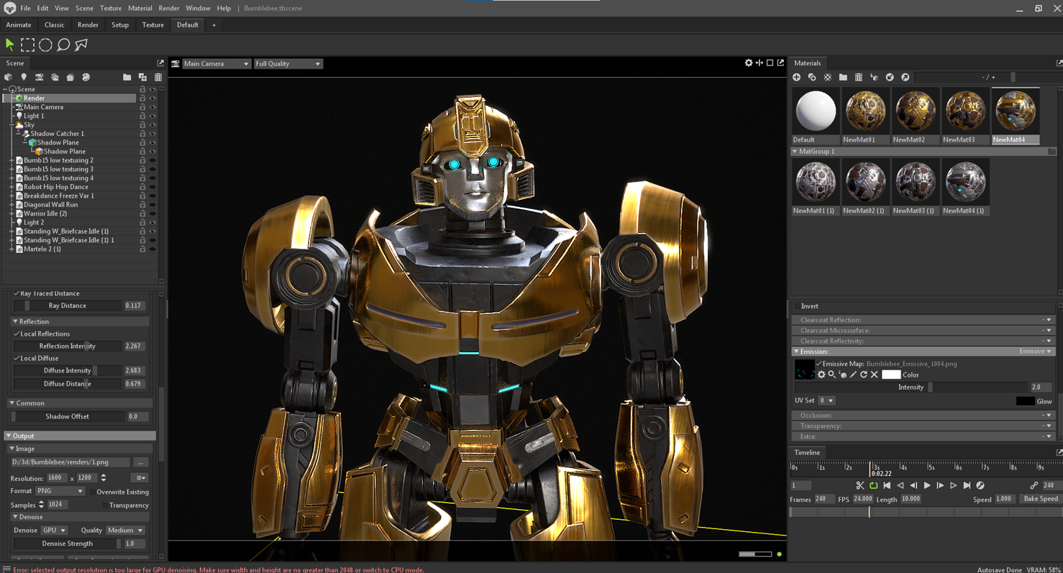The height and width of the screenshot is (573, 1063).
Task: Click the white emissive Color swatch
Action: coord(891,375)
